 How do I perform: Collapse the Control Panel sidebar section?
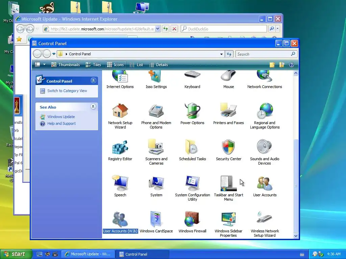pyautogui.click(x=93, y=81)
